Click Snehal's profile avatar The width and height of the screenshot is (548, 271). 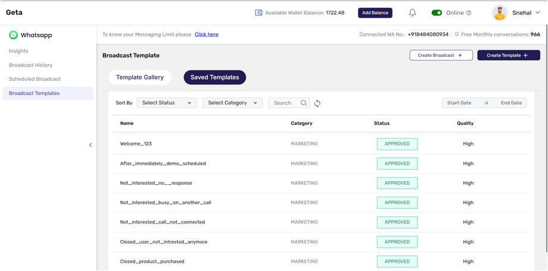tap(500, 12)
